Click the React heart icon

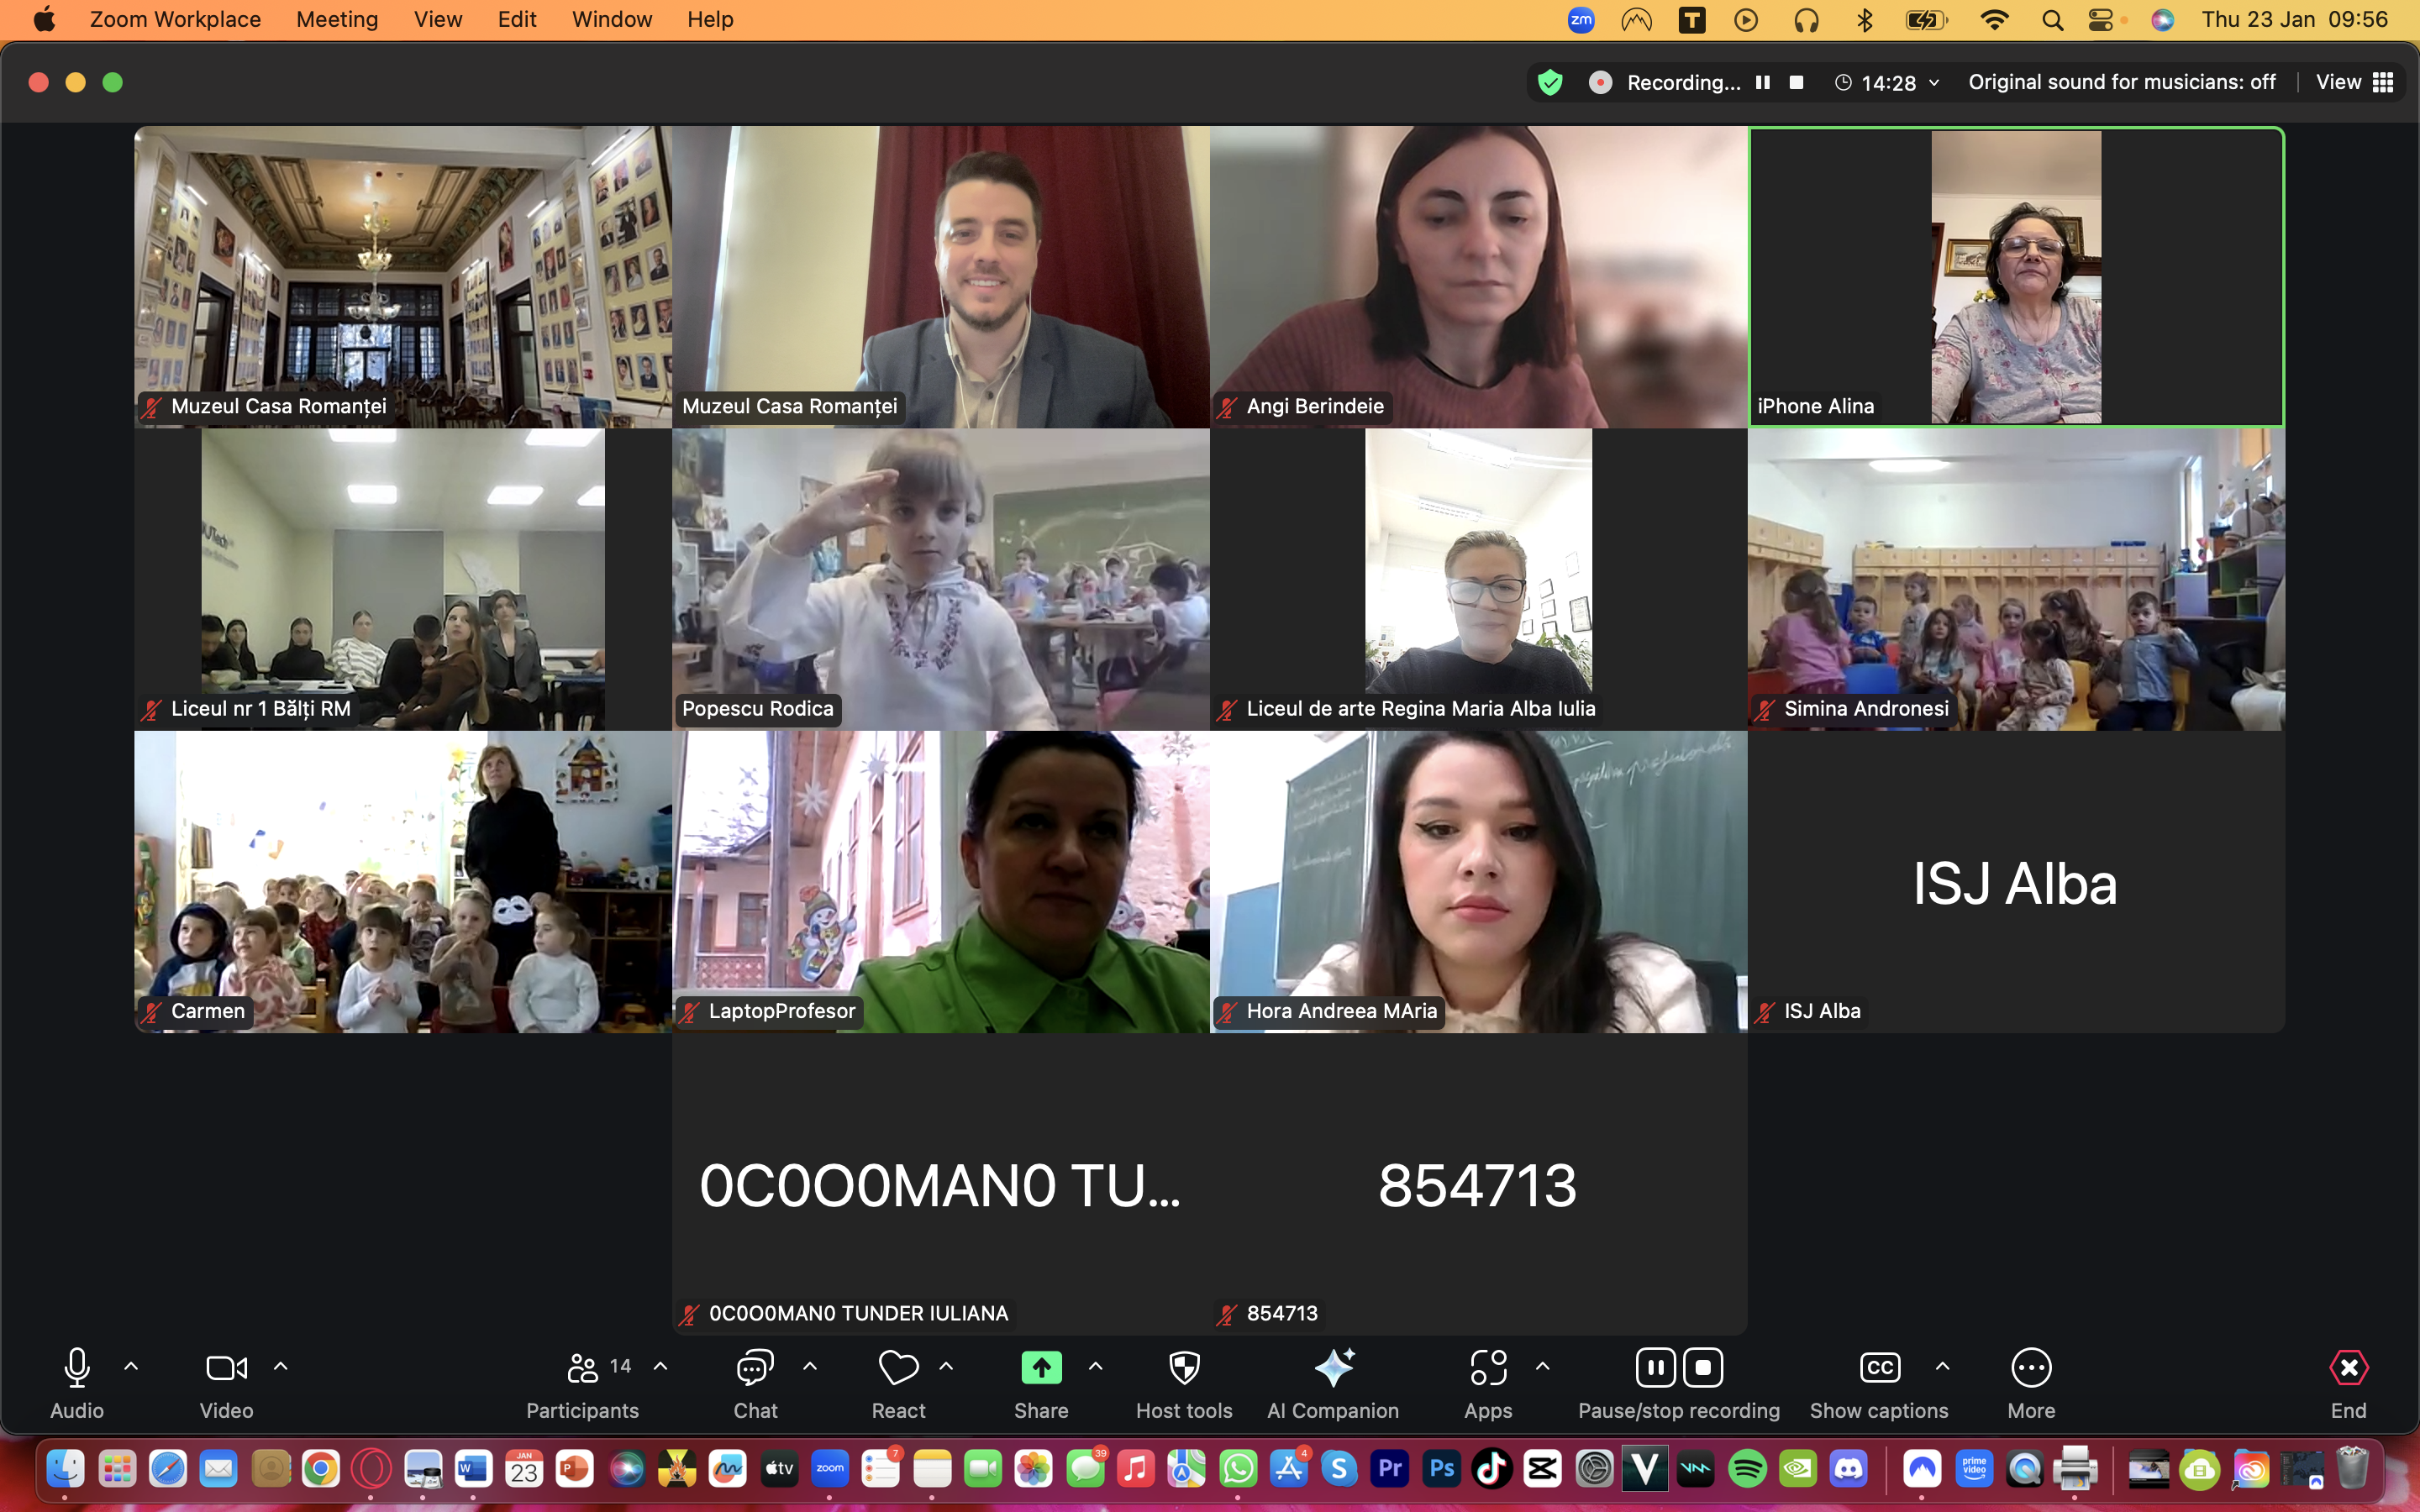pos(898,1368)
